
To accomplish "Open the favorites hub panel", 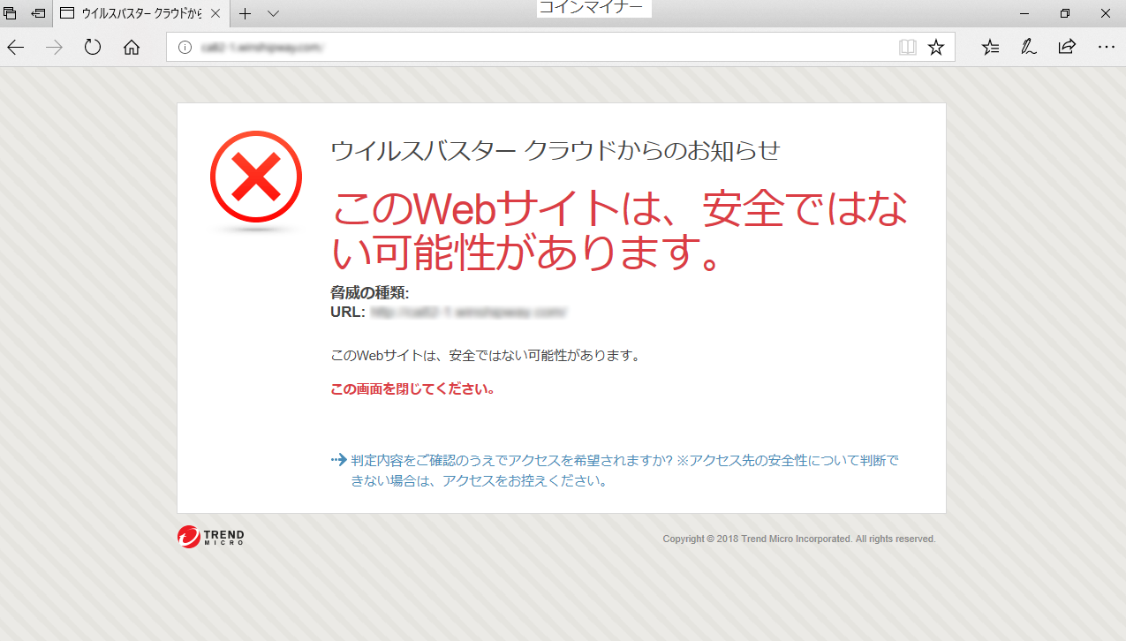I will 990,48.
